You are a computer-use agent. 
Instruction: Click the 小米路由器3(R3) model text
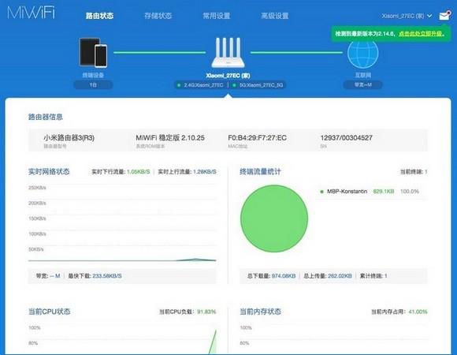[x=69, y=138]
